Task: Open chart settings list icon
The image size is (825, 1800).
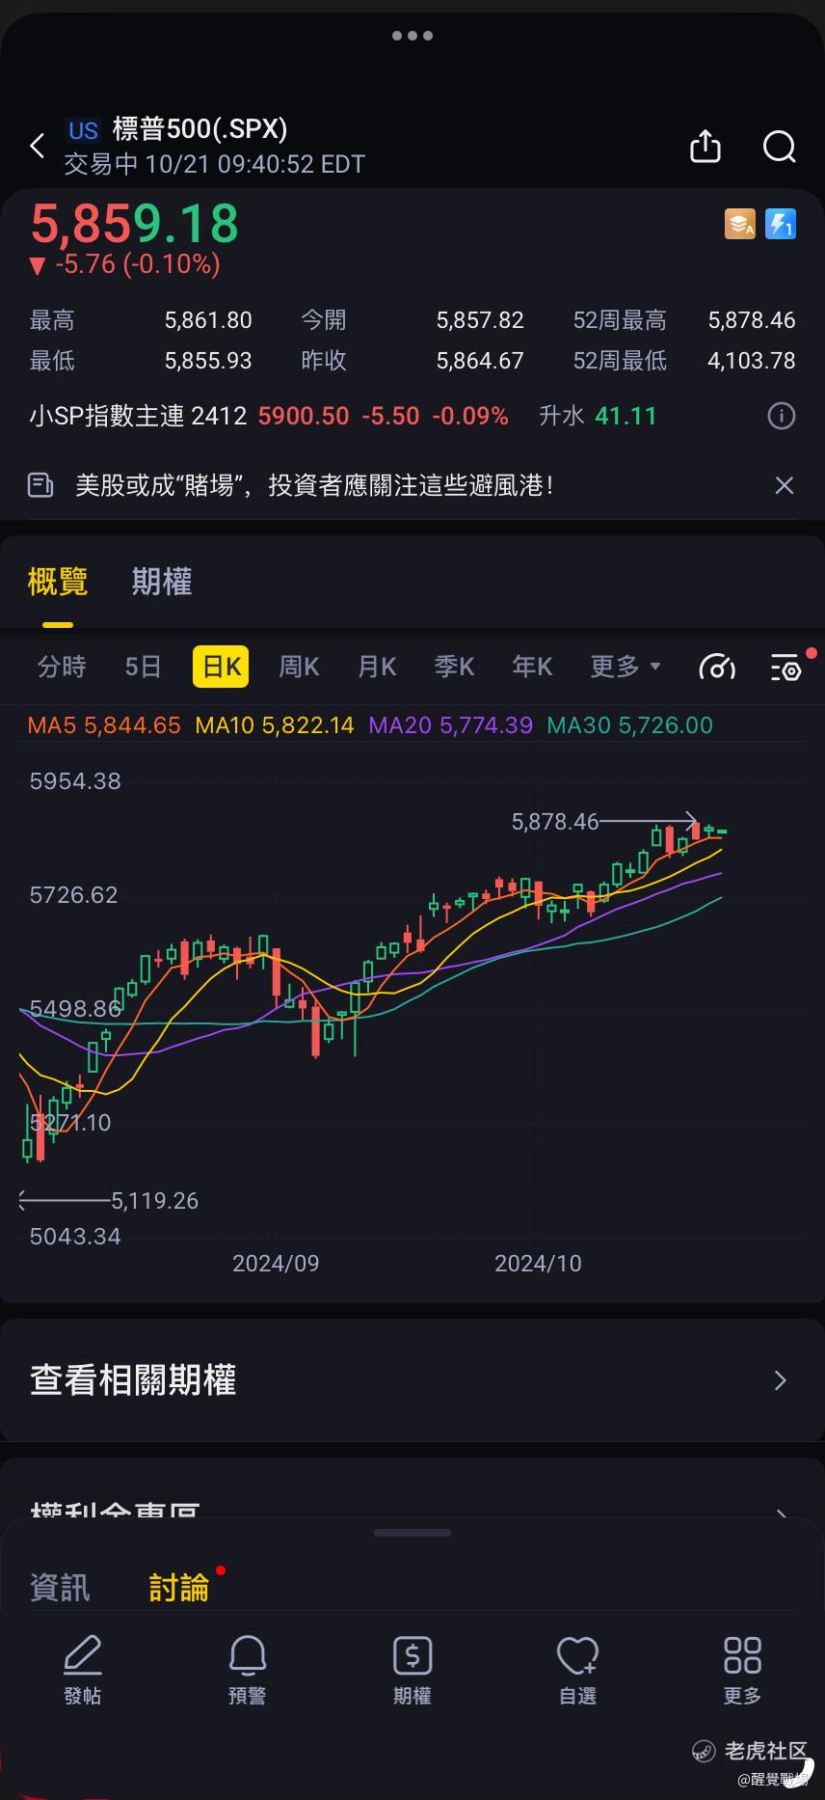Action: [787, 667]
